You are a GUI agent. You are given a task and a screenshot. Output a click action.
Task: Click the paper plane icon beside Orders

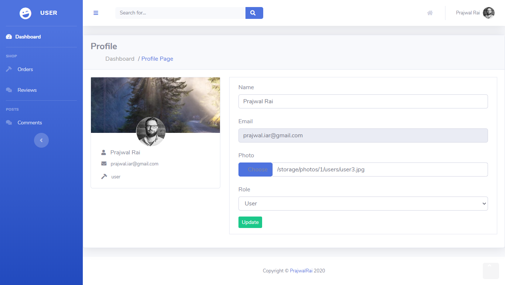pos(8,69)
